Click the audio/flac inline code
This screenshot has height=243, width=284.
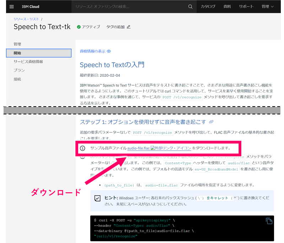pos(239,163)
